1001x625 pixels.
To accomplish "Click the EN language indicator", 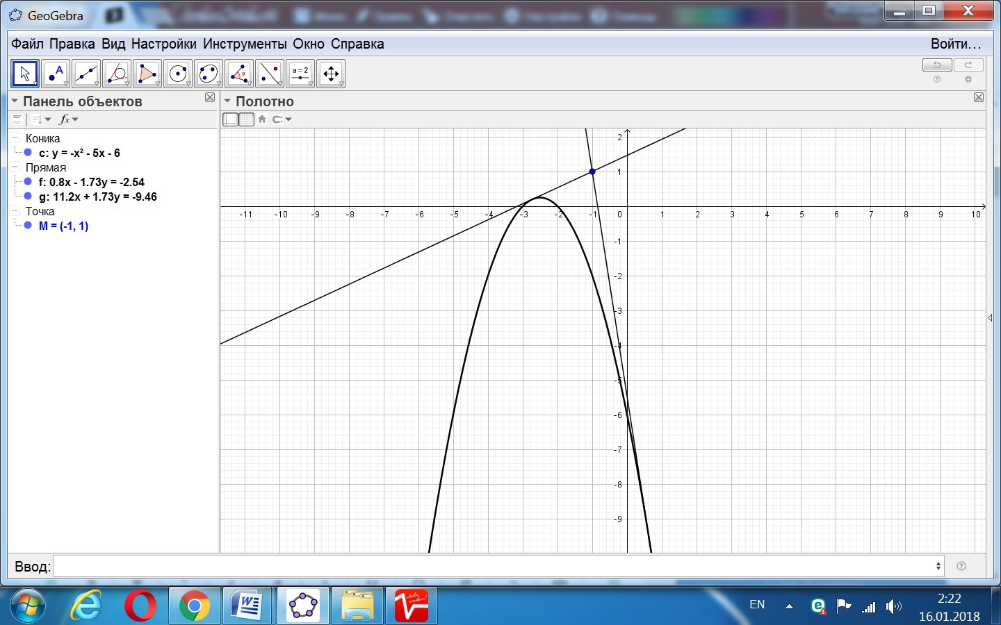I will pos(757,605).
